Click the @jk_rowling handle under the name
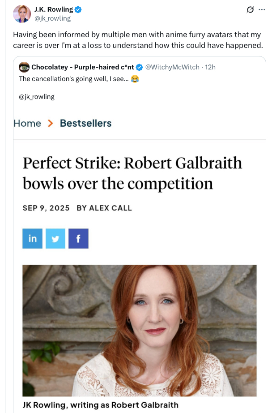This screenshot has height=413, width=272. tap(52, 18)
